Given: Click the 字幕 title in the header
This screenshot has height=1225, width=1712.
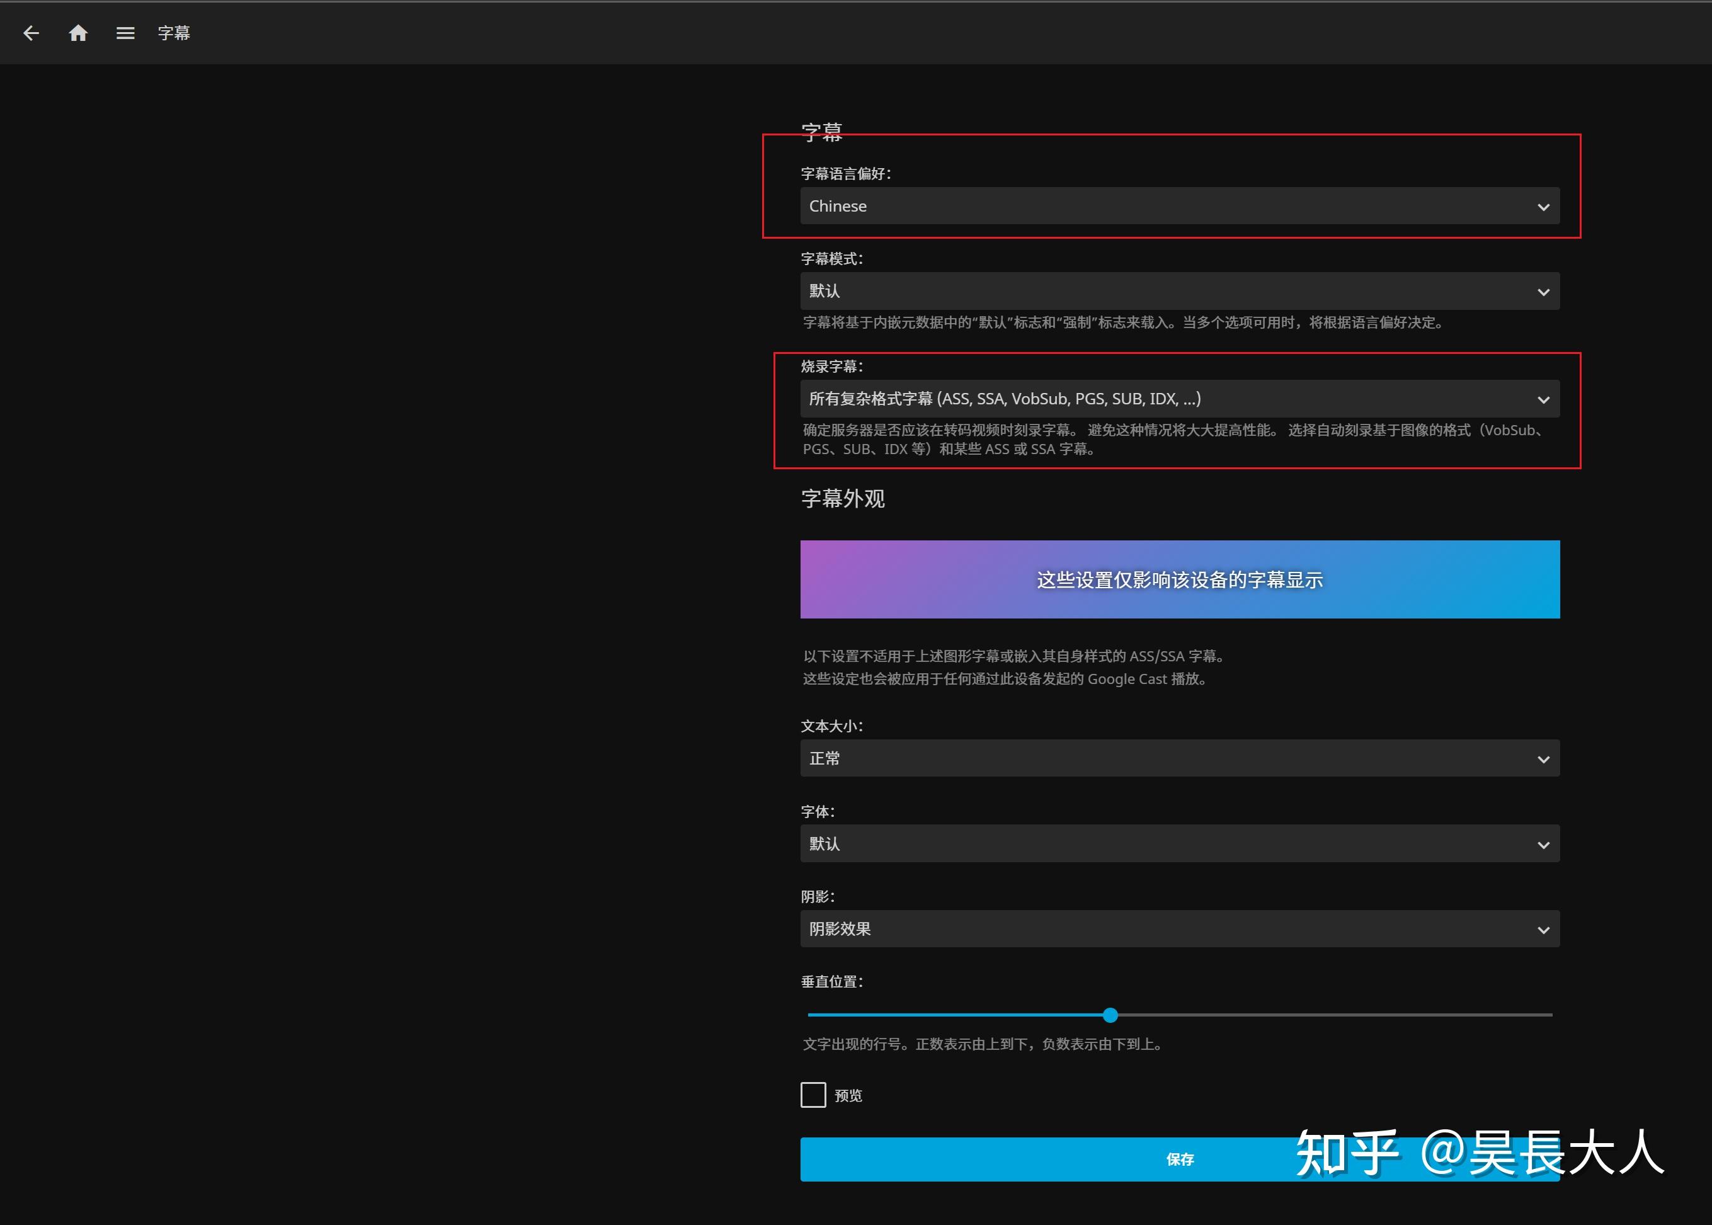Looking at the screenshot, I should (x=174, y=32).
